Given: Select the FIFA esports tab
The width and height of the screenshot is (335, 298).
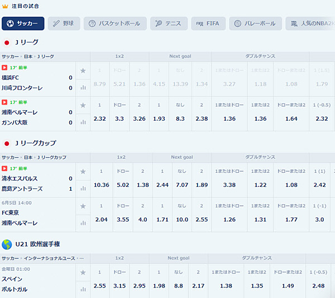Looking at the screenshot, I should click(208, 23).
